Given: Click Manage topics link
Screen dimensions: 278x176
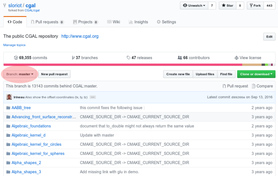Looking at the screenshot, I should tap(14, 45).
